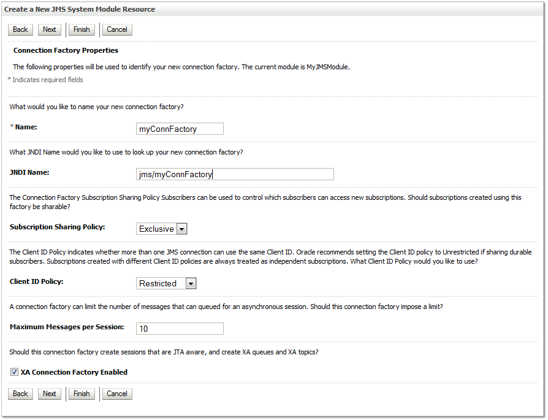Click the bottom Cancel button
The width and height of the screenshot is (548, 420).
pos(116,394)
